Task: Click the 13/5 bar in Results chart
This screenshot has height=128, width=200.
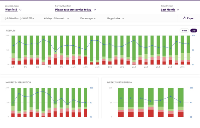Action: point(86,50)
